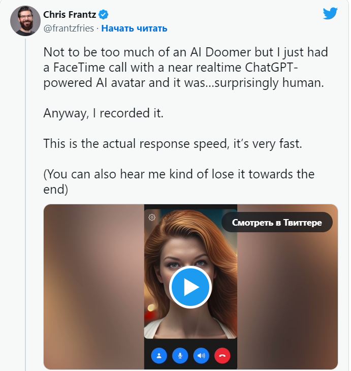Play the embedded video
This screenshot has height=371, width=351.
click(x=190, y=287)
